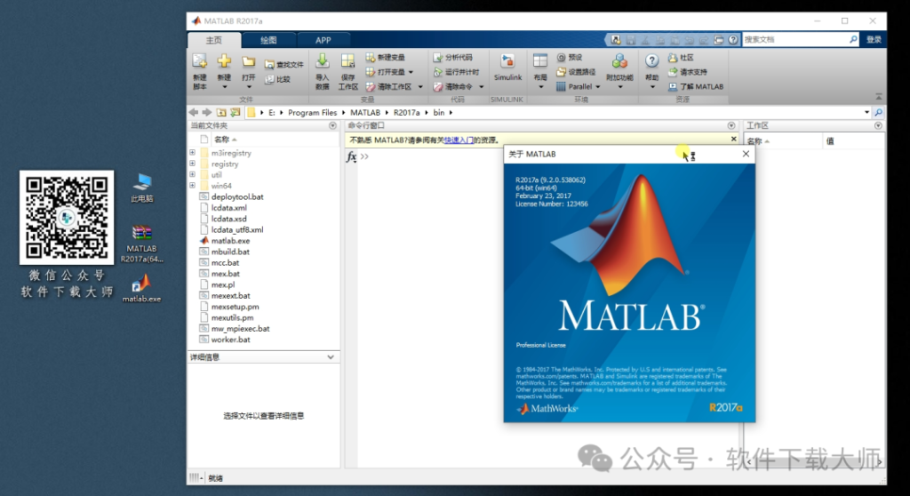Collapse the toolstrip with the minimize arrow
This screenshot has width=910, height=496.
879,96
